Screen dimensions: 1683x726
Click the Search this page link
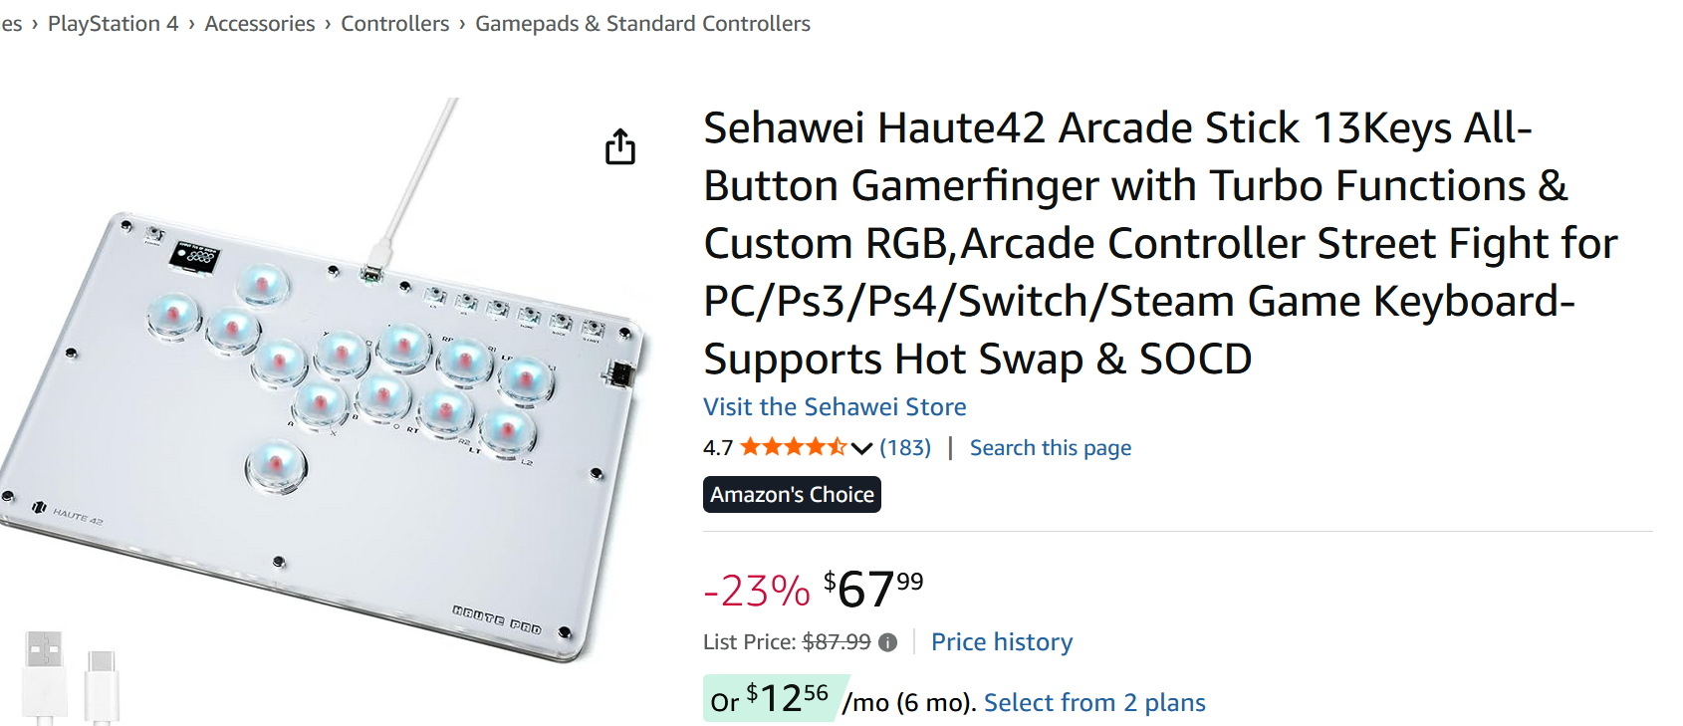coord(1050,448)
